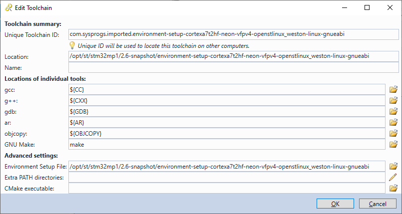Focus the ar field containing ${AR}
The image size is (402, 214).
(227, 122)
